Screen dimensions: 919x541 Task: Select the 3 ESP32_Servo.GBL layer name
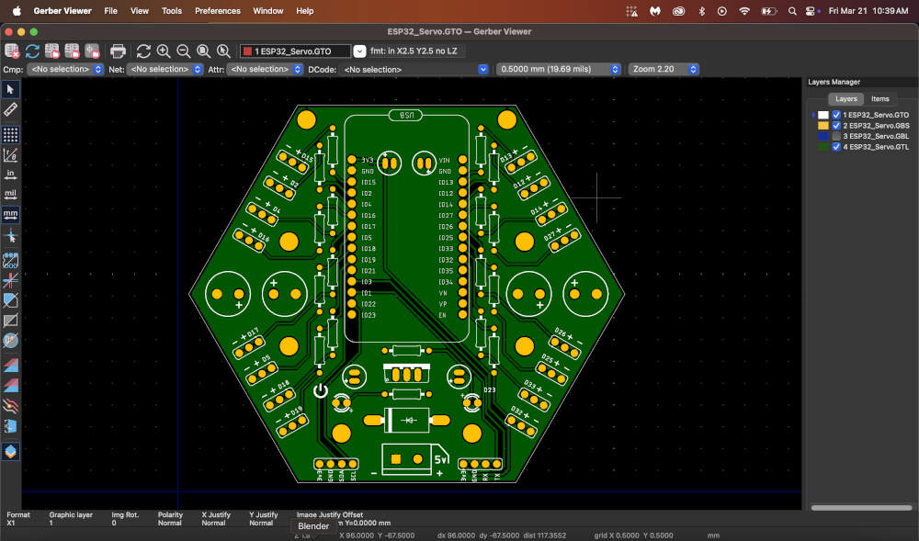coord(876,136)
